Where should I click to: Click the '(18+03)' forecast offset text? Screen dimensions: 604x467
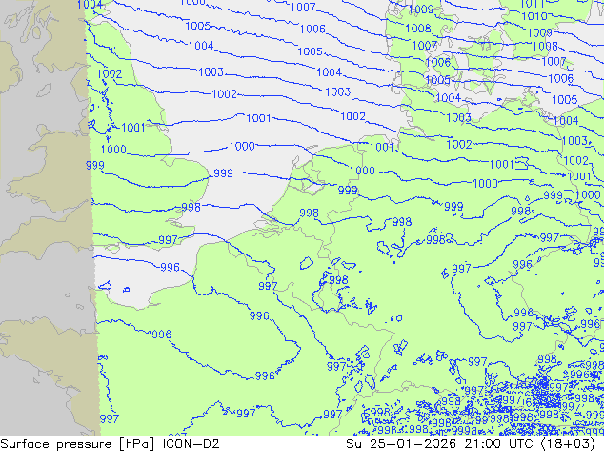(x=568, y=444)
